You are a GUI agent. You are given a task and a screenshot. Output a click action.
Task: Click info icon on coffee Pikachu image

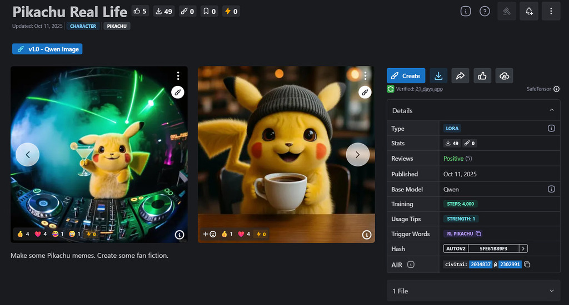click(366, 235)
